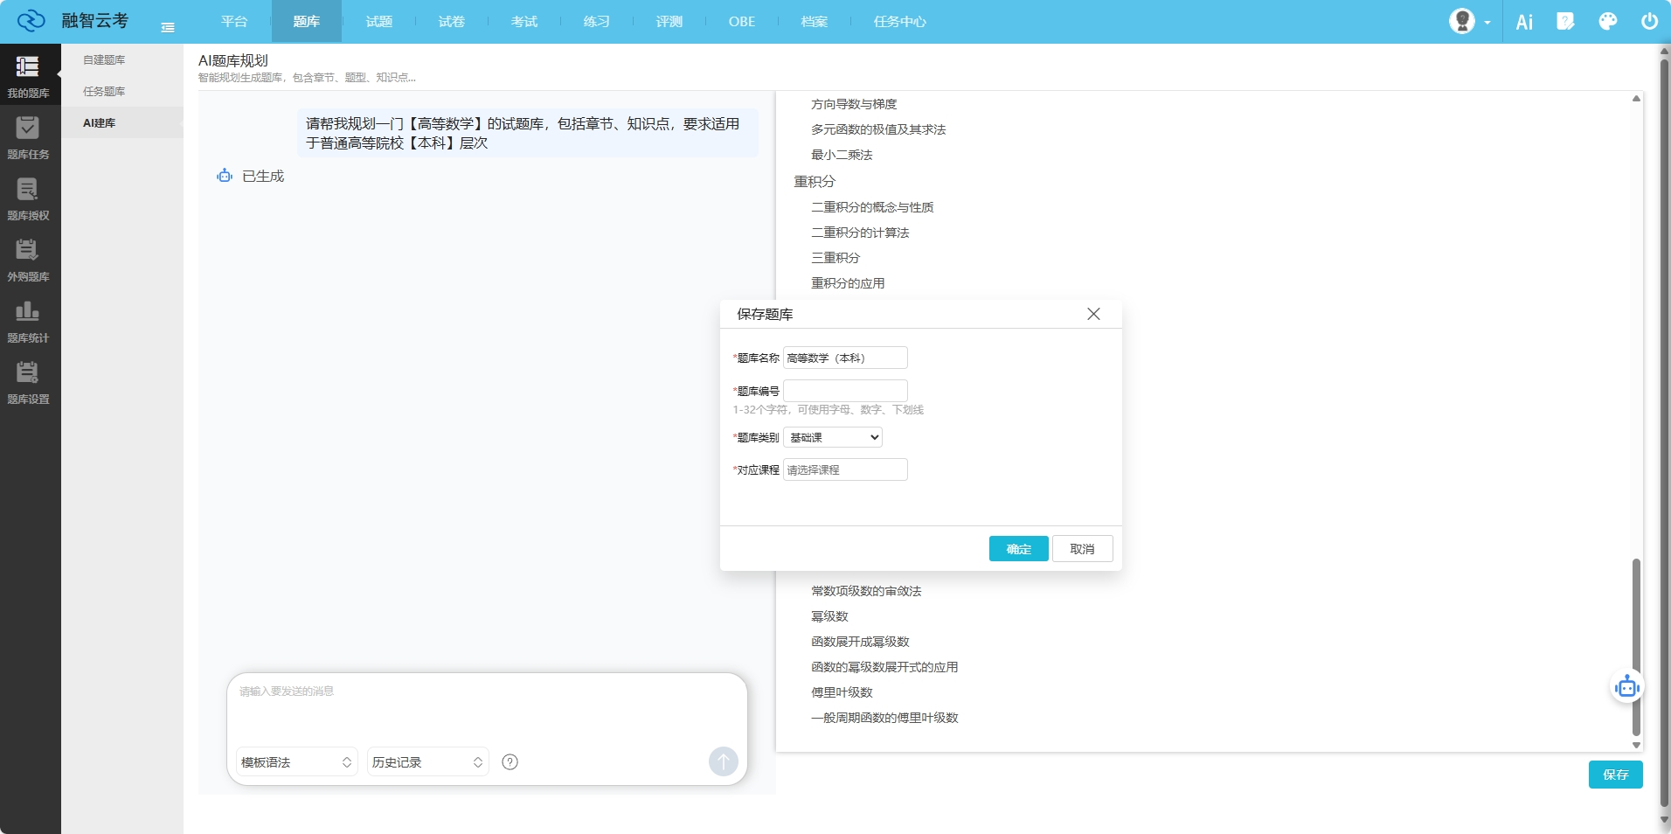This screenshot has width=1671, height=834.
Task: Open the user avatar account menu
Action: pyautogui.click(x=1468, y=22)
